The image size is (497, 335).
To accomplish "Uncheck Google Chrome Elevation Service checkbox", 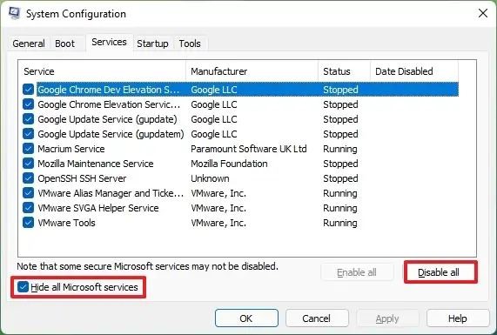I will (28, 104).
